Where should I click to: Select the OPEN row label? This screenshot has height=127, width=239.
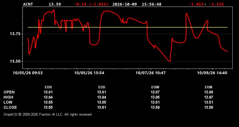9,92
